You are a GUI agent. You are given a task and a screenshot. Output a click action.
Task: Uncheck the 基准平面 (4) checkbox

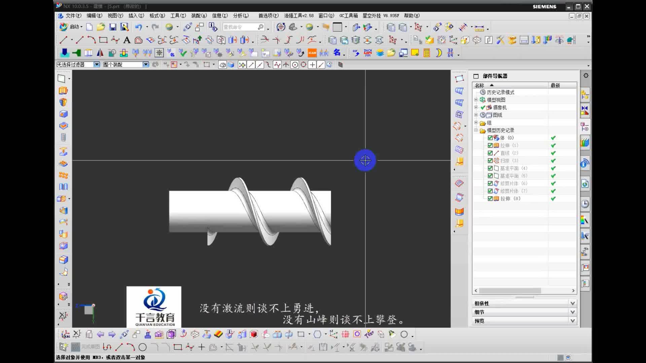[490, 168]
